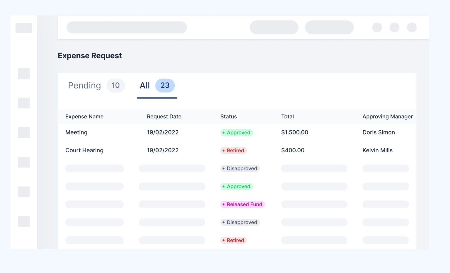Click the Approved status badge in the Meeting row
The height and width of the screenshot is (273, 450).
(x=236, y=133)
